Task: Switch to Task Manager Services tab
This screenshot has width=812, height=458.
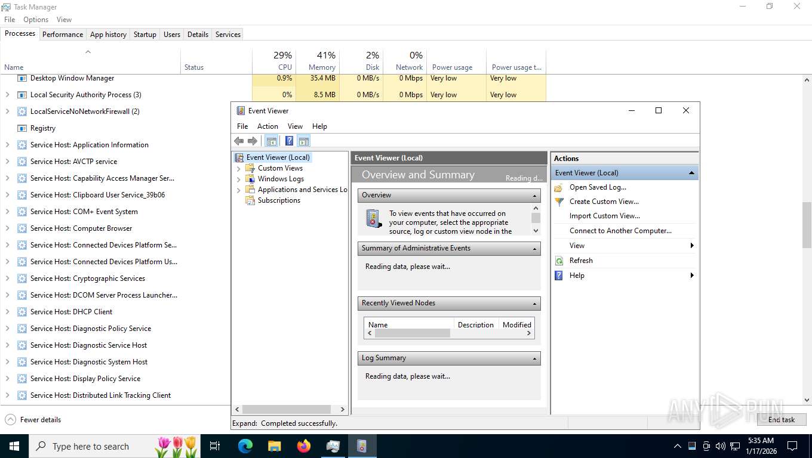Action: (x=227, y=35)
